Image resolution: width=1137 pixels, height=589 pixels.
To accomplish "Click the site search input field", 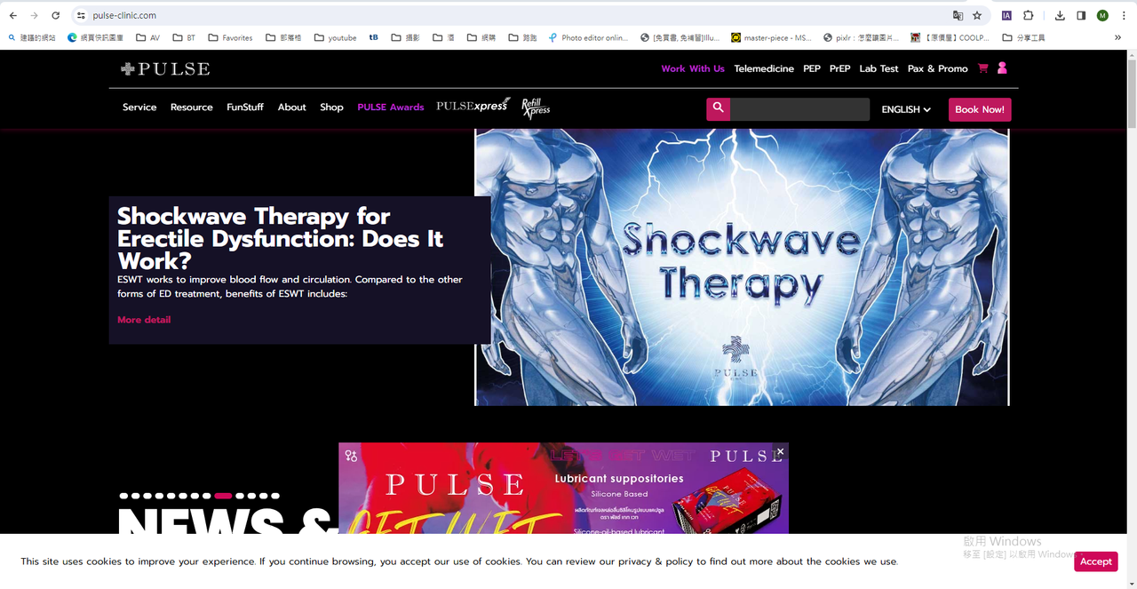I will tap(799, 109).
